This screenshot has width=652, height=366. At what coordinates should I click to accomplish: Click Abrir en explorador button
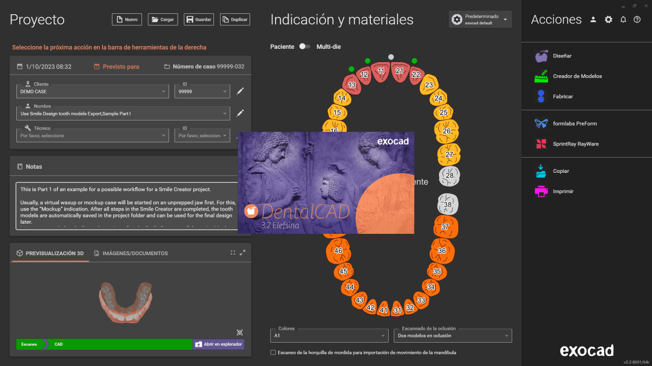(218, 344)
